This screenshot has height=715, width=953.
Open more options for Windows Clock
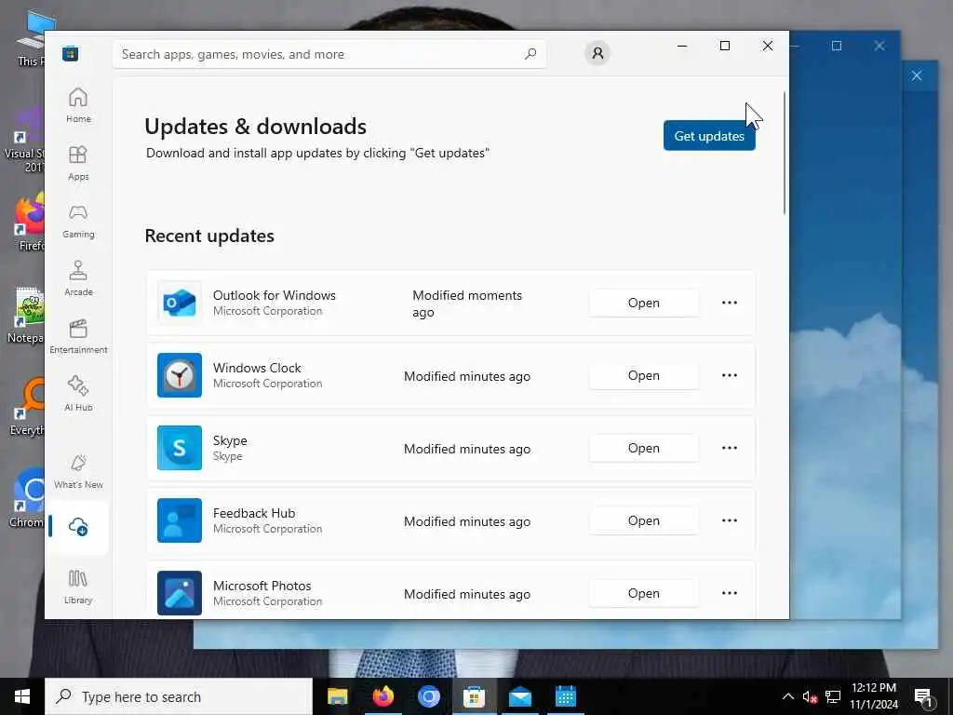[x=730, y=375]
